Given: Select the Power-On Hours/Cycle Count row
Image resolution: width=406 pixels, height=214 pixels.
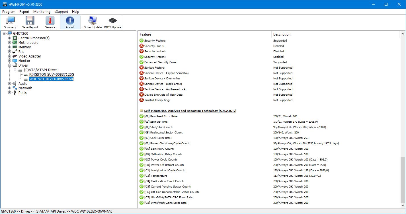Looking at the screenshot, I should point(269,143).
